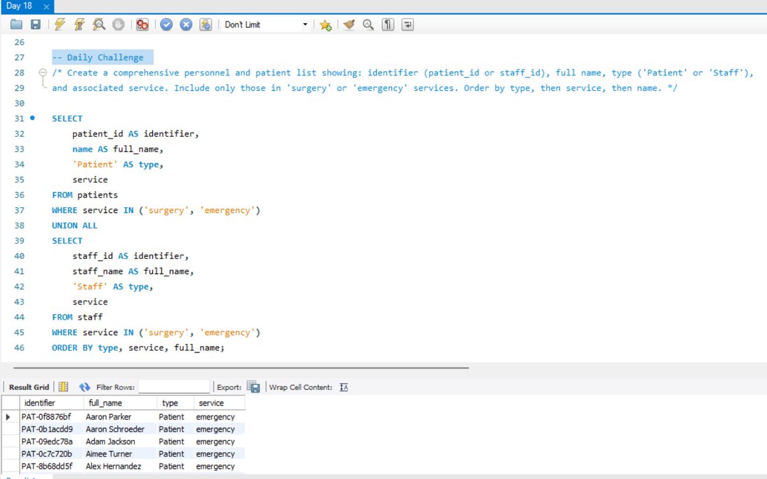
Task: Select cell PAT-0b1acdd9
Action: (x=50, y=429)
